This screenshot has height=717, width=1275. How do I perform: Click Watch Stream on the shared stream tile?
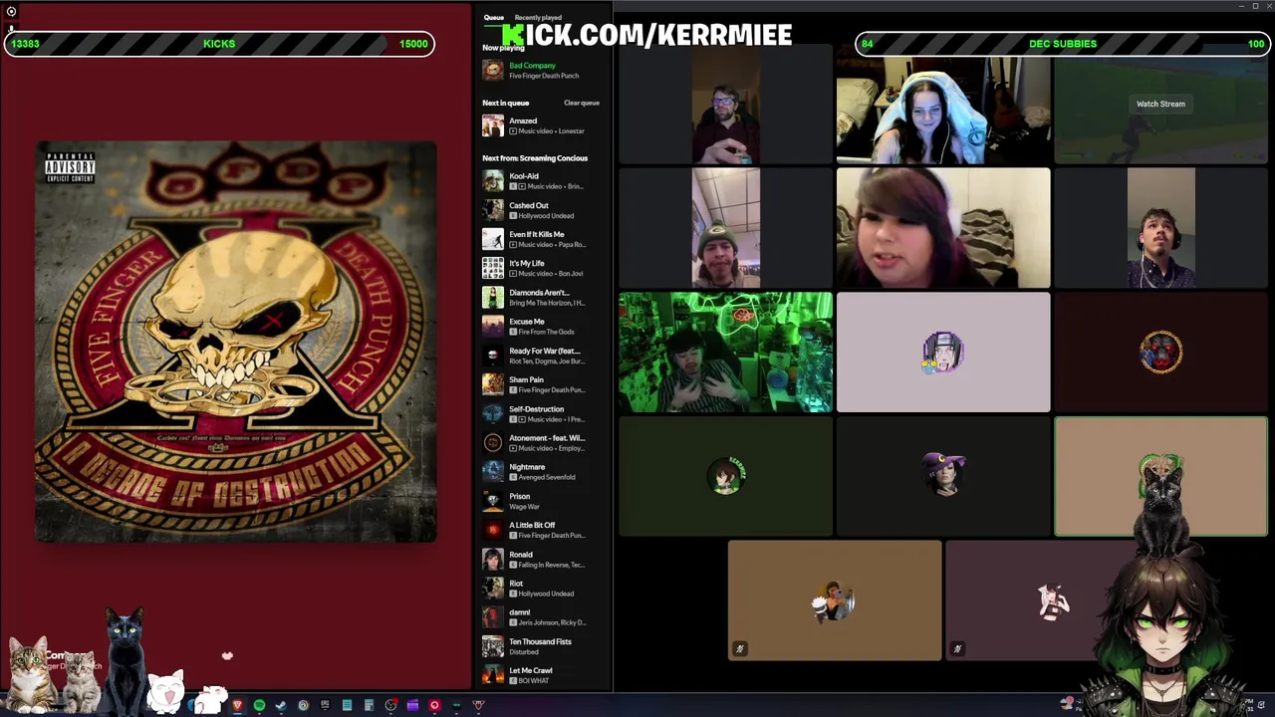coord(1160,104)
